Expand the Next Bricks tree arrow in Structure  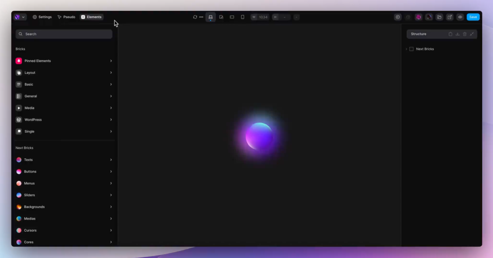click(x=406, y=49)
